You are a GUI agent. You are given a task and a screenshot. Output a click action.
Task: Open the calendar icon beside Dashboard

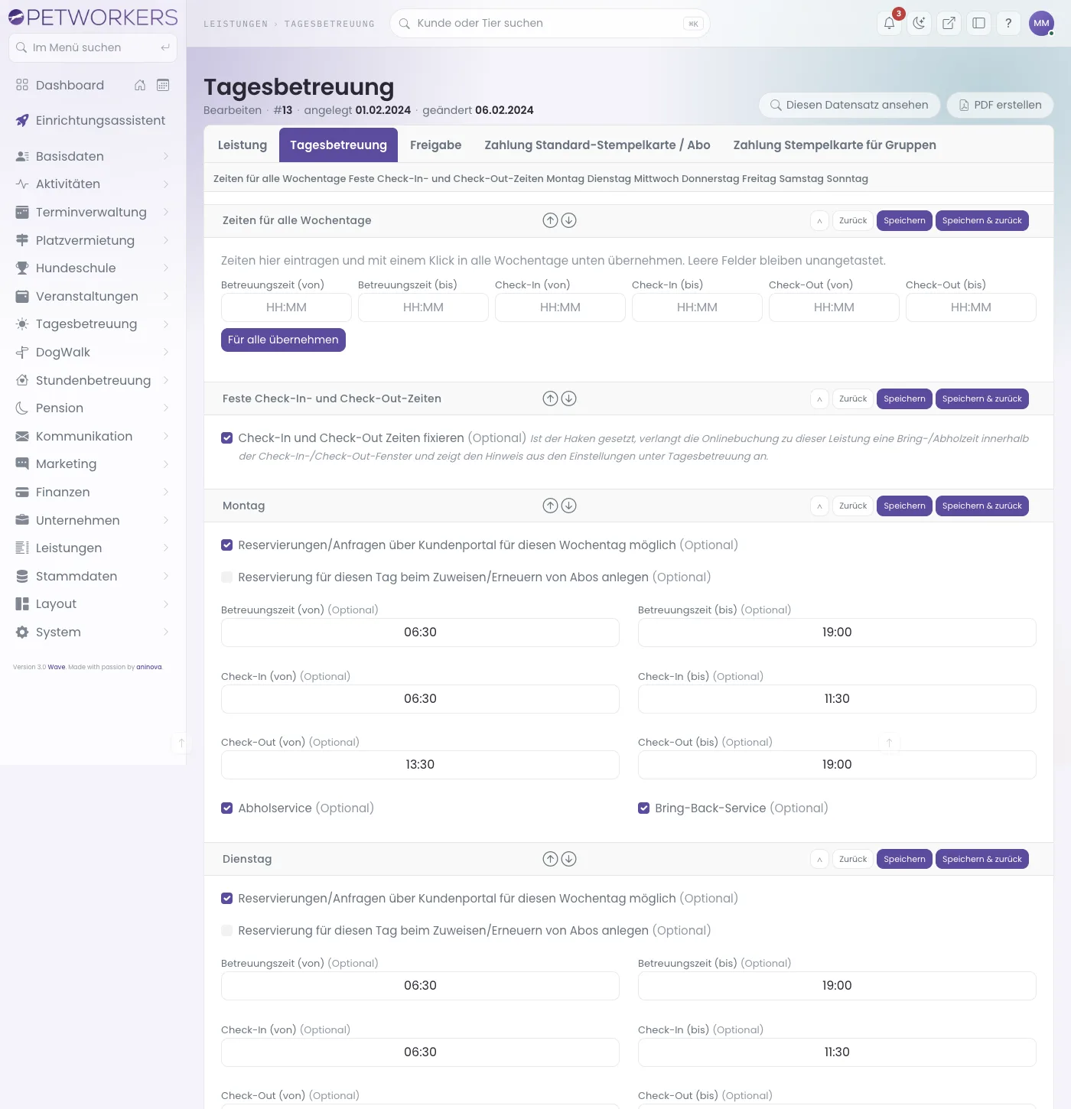(163, 85)
